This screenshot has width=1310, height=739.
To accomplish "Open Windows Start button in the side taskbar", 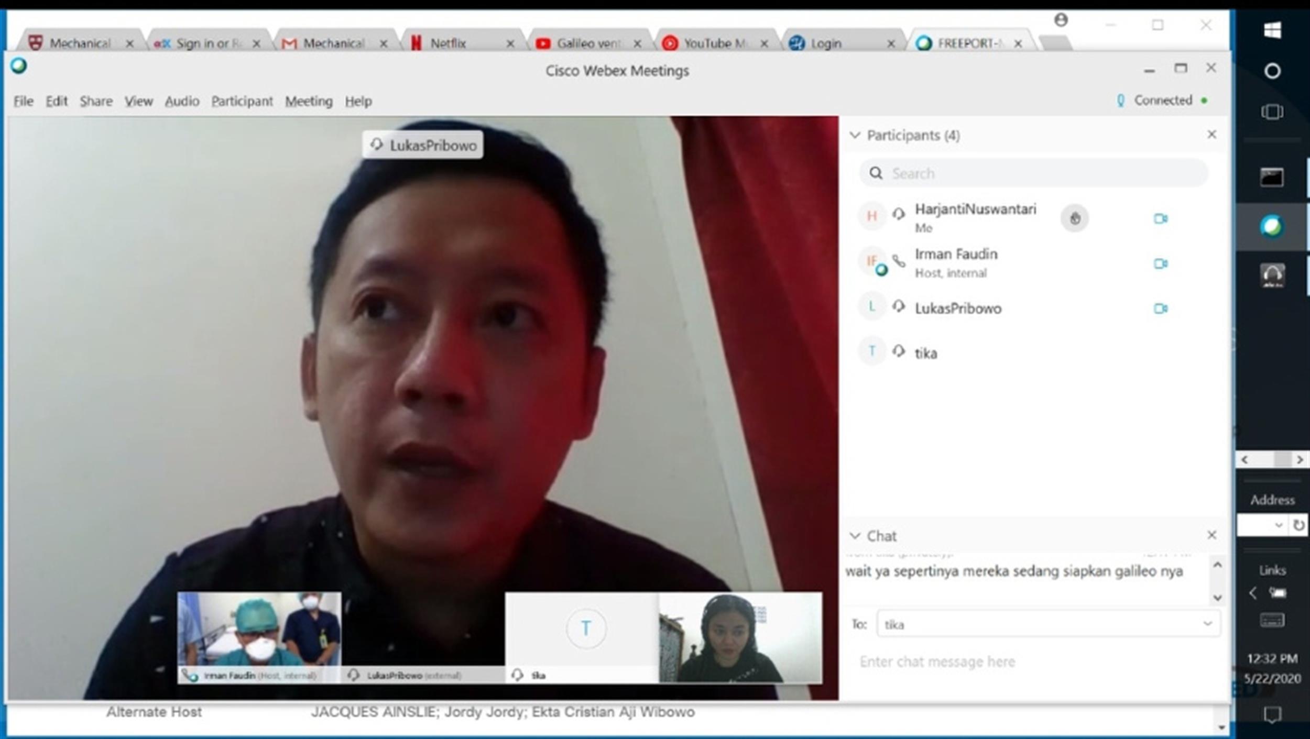I will pyautogui.click(x=1272, y=30).
